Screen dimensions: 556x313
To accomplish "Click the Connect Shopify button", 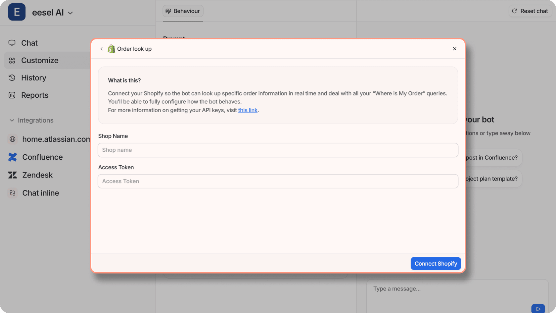I will click(436, 264).
